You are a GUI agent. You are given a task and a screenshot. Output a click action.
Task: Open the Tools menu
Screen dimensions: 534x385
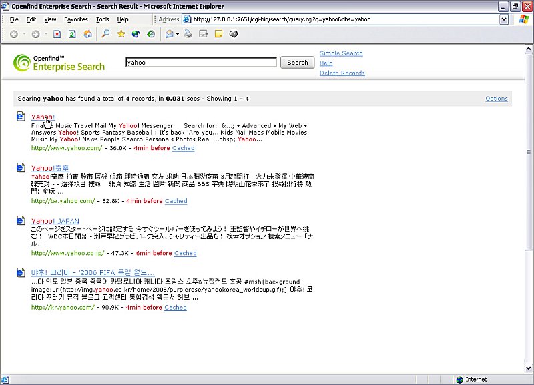click(x=103, y=19)
